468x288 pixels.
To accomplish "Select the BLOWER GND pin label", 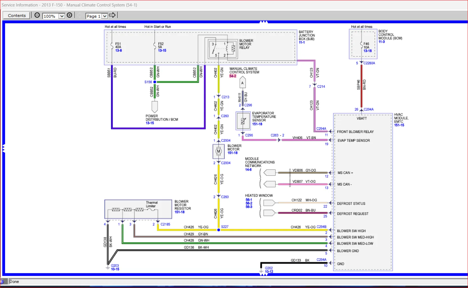I will point(348,251).
